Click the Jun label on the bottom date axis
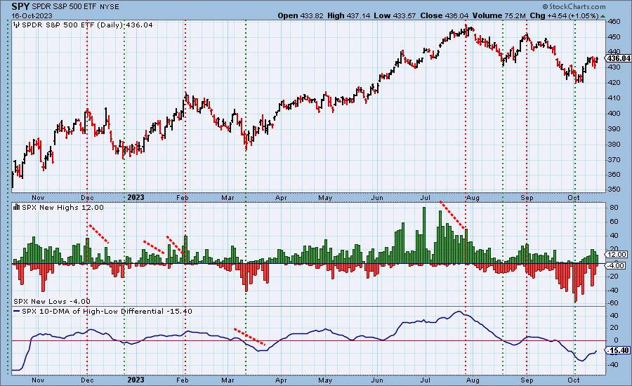632x386 pixels. pos(377,380)
